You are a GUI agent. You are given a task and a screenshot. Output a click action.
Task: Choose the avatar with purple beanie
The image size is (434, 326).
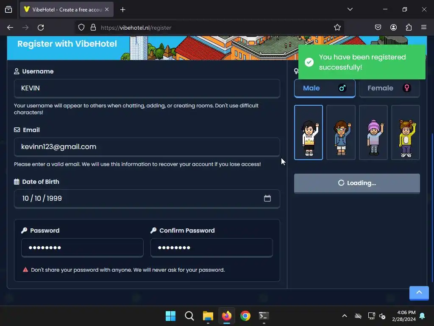click(x=373, y=132)
